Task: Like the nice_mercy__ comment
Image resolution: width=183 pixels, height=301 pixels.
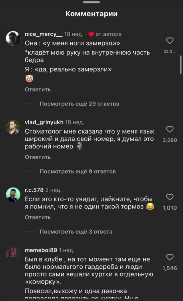Action: (170, 41)
